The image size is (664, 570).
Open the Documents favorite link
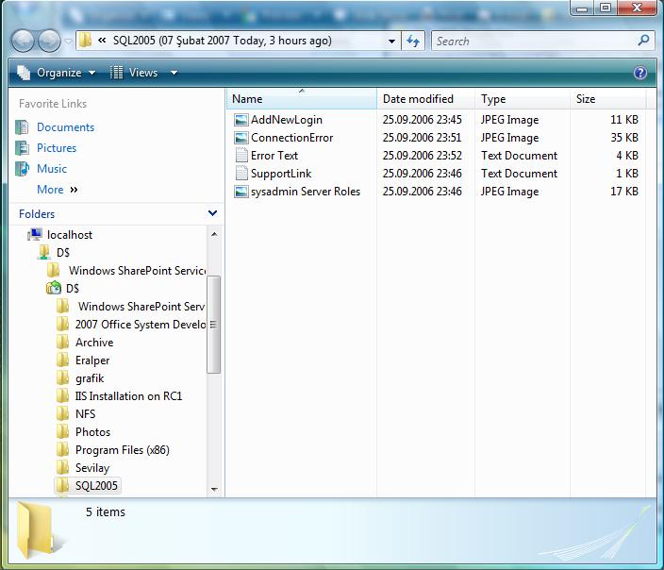click(66, 127)
